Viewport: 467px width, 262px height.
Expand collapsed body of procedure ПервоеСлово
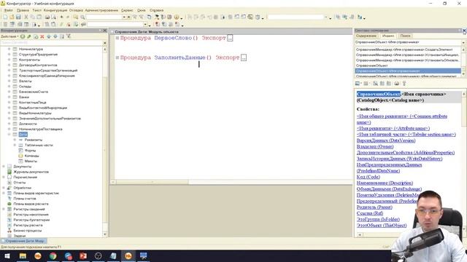pos(230,38)
